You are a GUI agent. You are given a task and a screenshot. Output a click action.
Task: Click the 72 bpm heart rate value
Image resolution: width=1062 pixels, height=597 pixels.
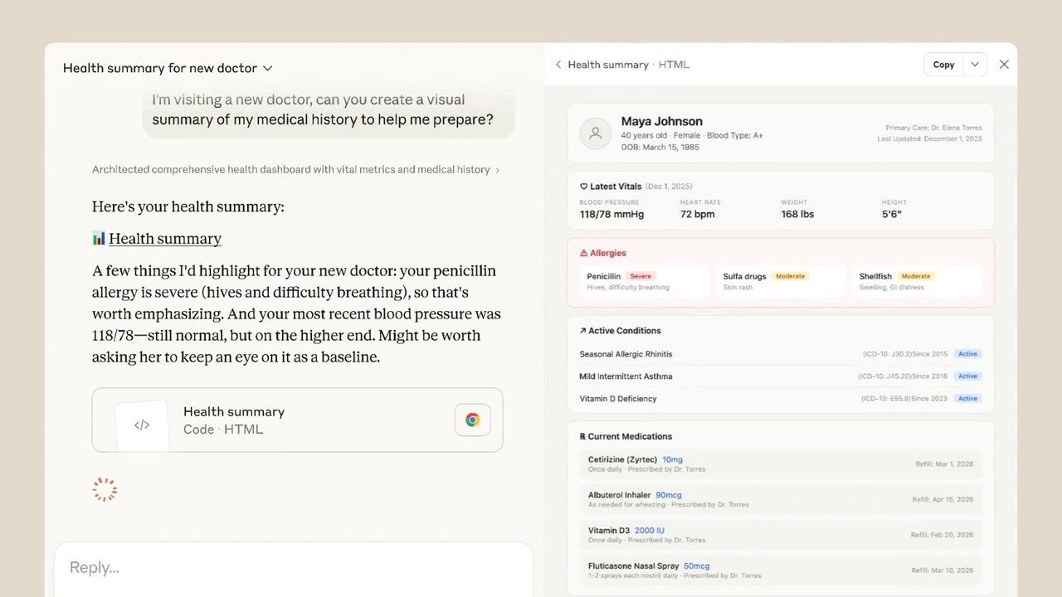[x=697, y=214]
